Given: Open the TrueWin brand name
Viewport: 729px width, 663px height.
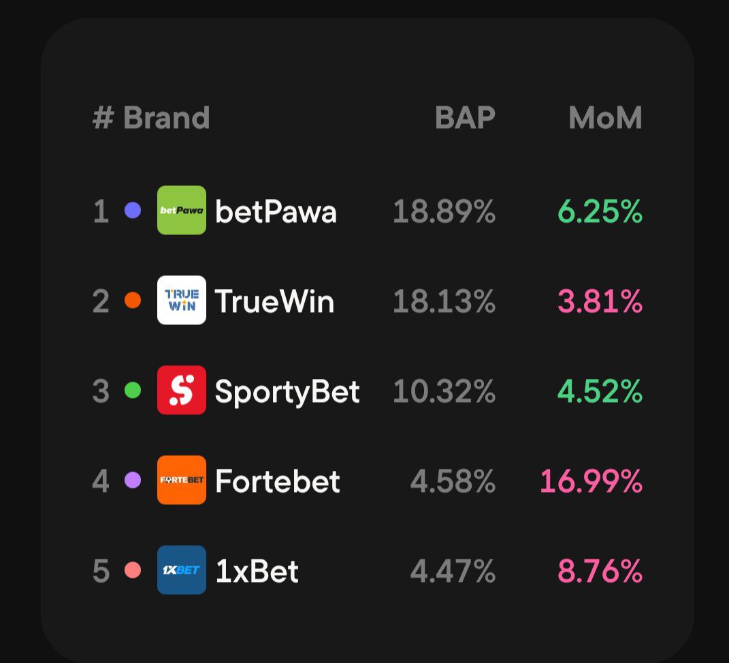Looking at the screenshot, I should [x=274, y=301].
